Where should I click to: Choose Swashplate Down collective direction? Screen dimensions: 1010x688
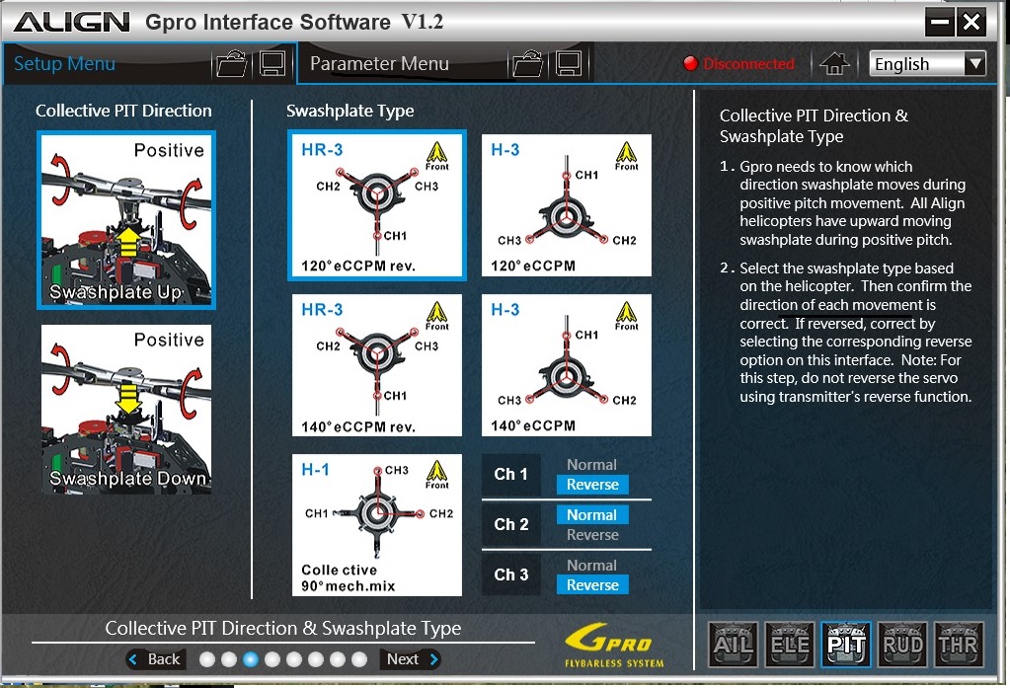tap(126, 409)
